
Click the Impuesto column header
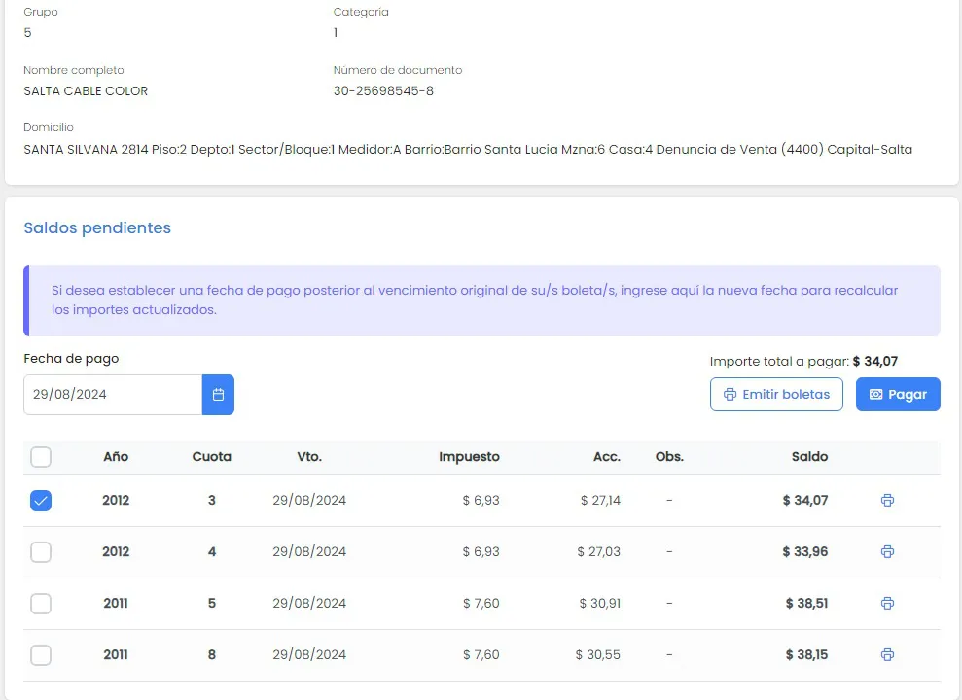(469, 457)
